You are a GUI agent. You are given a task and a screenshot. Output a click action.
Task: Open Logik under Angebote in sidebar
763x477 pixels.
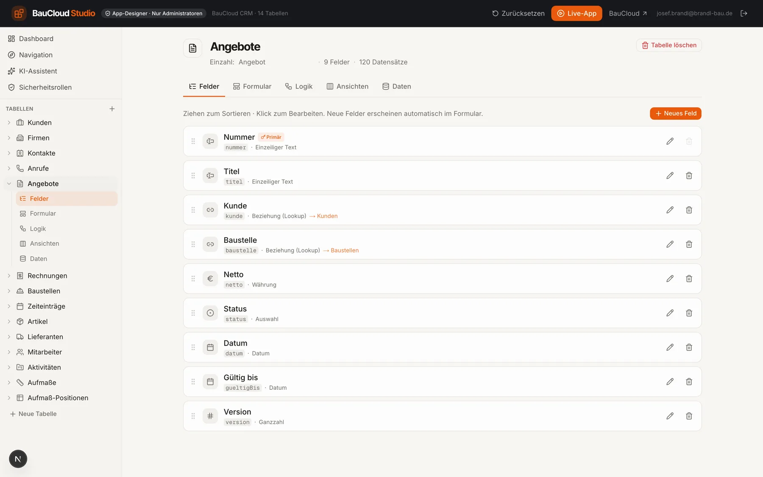click(x=67, y=228)
